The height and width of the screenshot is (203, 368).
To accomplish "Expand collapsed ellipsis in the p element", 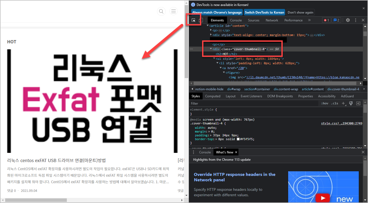I will pyautogui.click(x=220, y=31).
